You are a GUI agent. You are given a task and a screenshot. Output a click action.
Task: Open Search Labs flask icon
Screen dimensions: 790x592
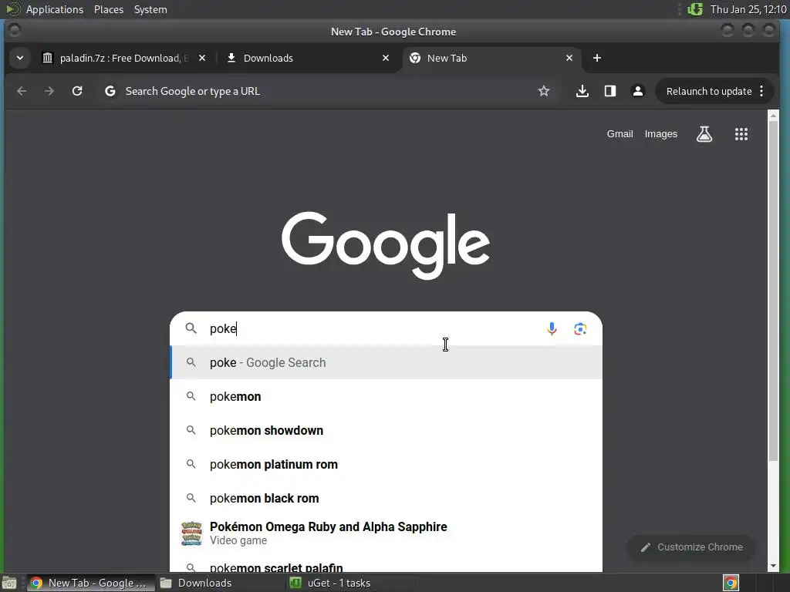(x=704, y=134)
